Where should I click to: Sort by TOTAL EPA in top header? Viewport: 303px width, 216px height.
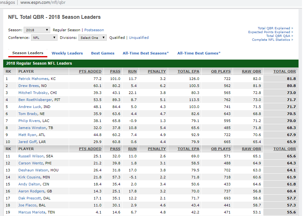[188, 71]
